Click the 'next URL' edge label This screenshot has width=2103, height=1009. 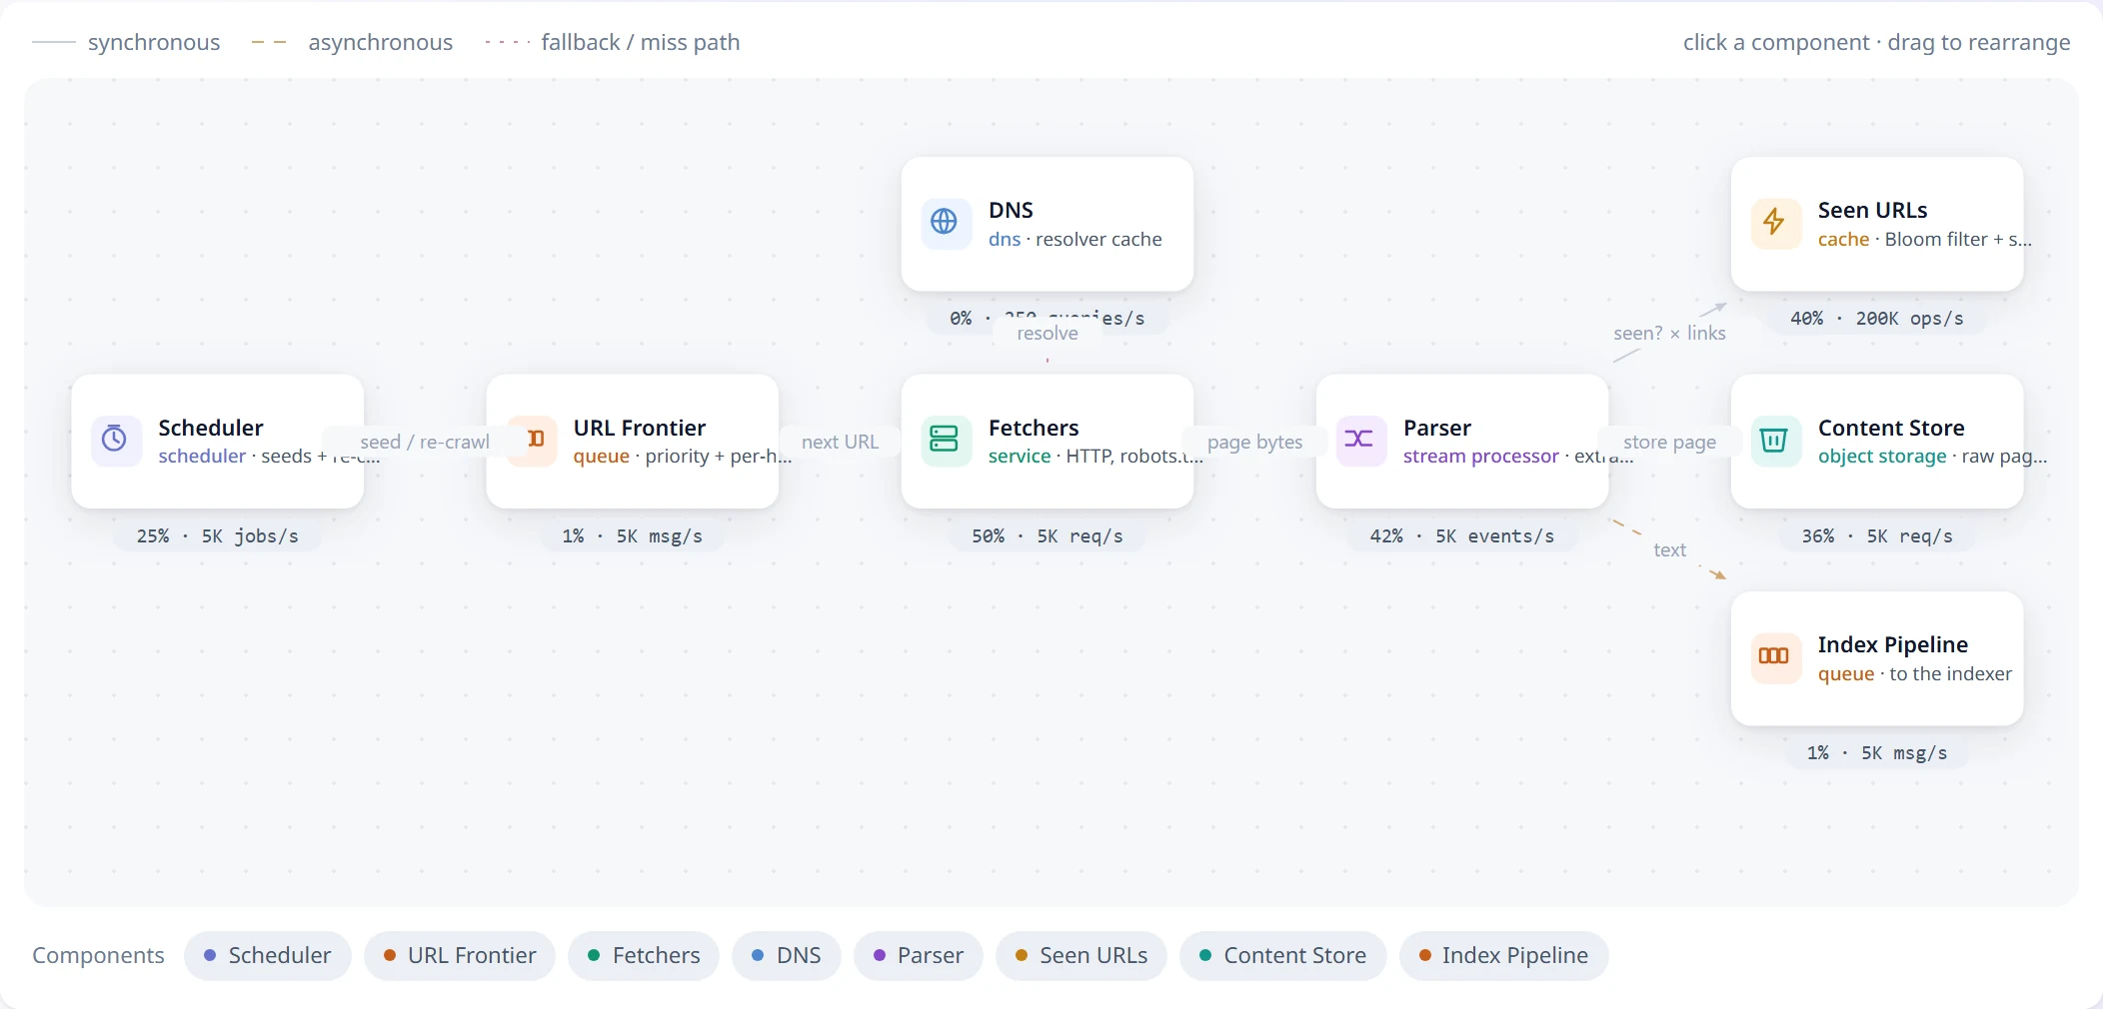pos(840,442)
